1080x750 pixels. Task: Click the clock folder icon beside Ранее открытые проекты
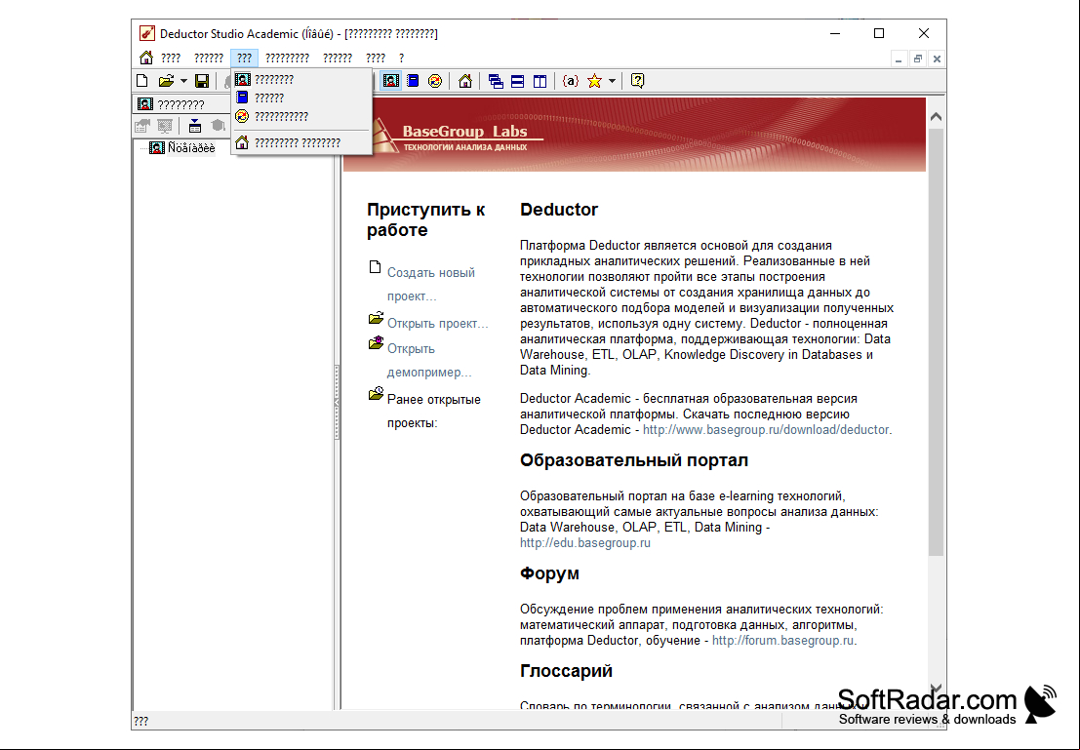coord(376,393)
